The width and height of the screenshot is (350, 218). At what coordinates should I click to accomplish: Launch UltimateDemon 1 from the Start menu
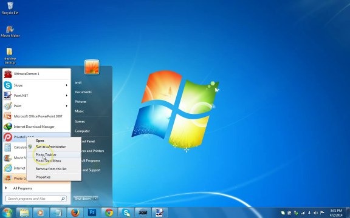click(x=36, y=74)
